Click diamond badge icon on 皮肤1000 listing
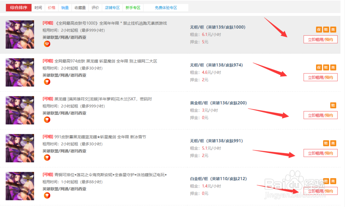The image size is (345, 207). (47, 44)
